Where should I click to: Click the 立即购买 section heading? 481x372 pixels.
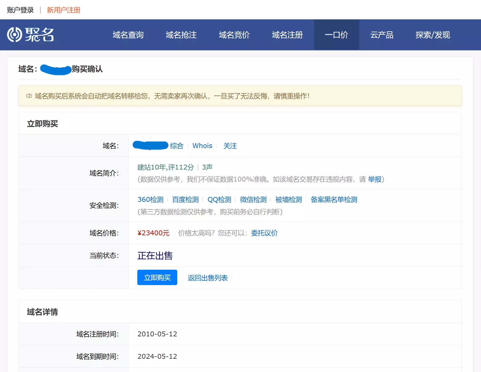coord(42,123)
